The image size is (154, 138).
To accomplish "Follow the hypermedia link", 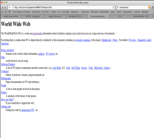I will [x=37, y=34].
